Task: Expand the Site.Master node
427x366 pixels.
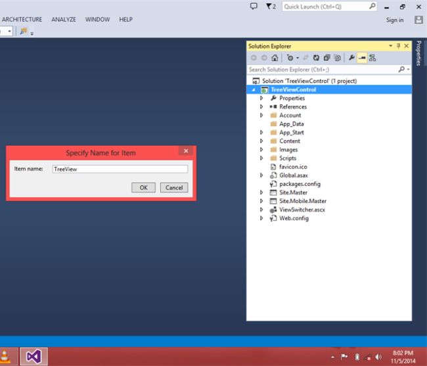Action: coord(261,193)
